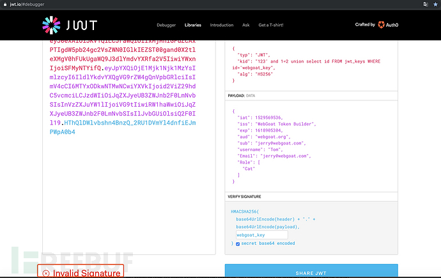This screenshot has height=278, width=441.
Task: Click the SHARE JWT button
Action: tap(311, 271)
